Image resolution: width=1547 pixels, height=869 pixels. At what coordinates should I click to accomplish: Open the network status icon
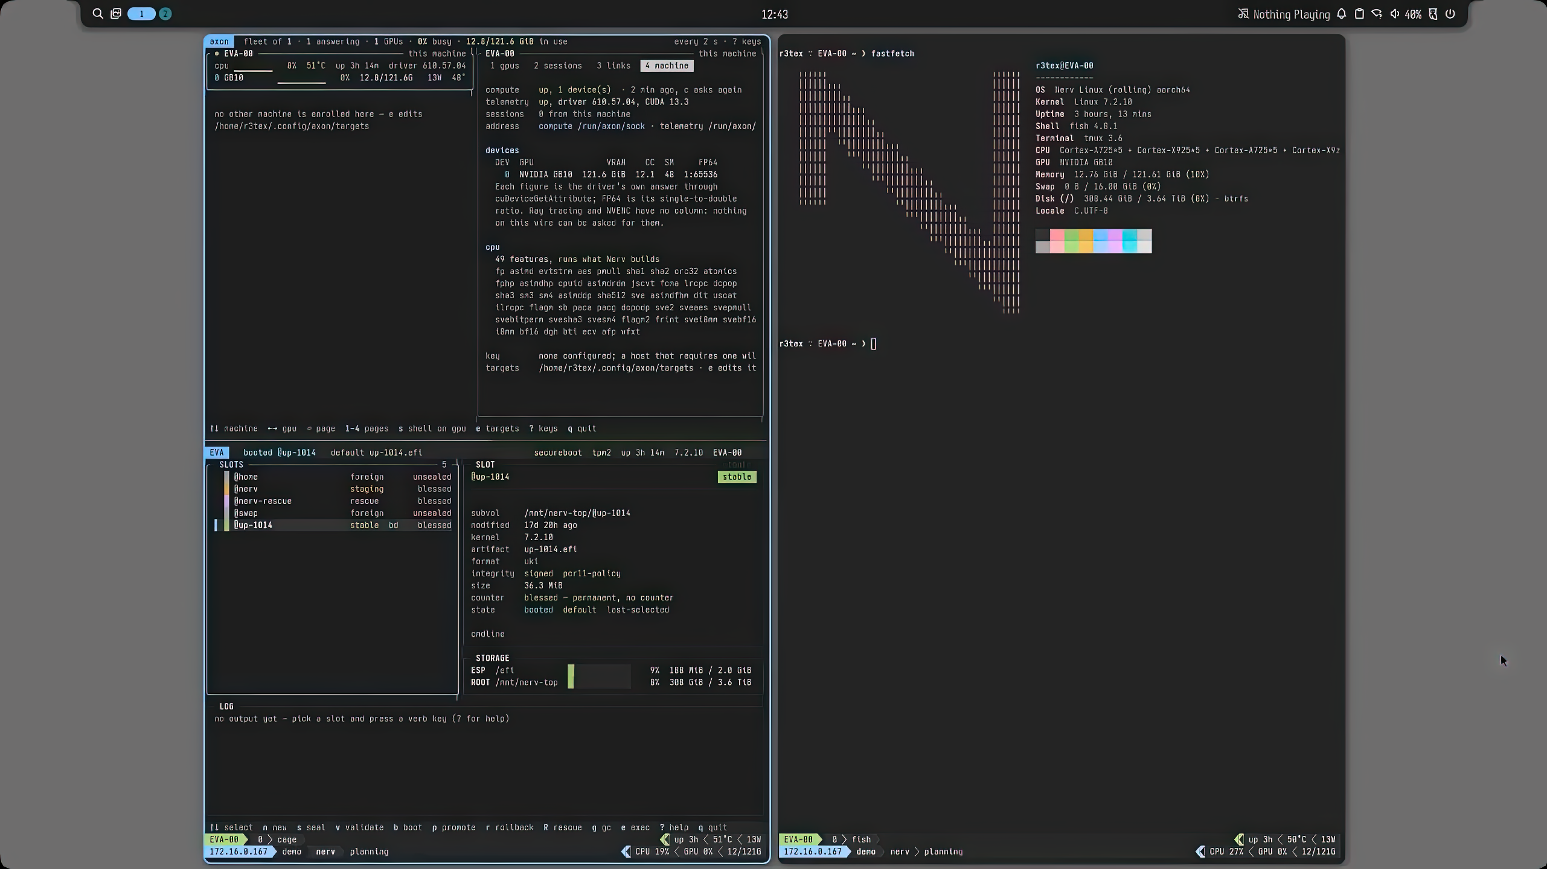click(x=1377, y=14)
